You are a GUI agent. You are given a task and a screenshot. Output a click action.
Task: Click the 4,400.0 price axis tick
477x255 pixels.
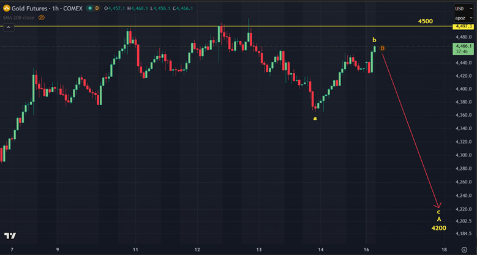(464, 89)
